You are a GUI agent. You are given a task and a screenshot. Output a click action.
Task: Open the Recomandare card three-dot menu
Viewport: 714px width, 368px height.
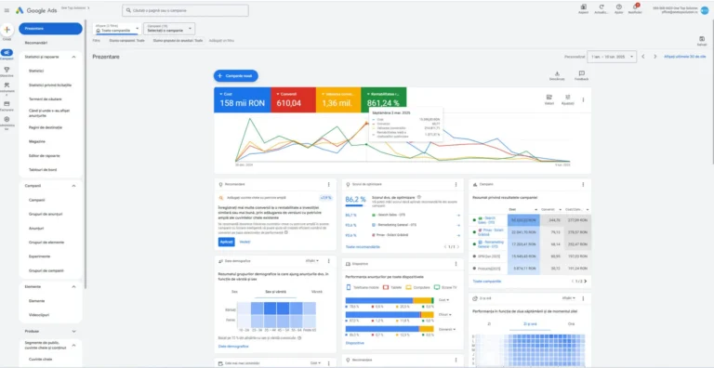(328, 184)
